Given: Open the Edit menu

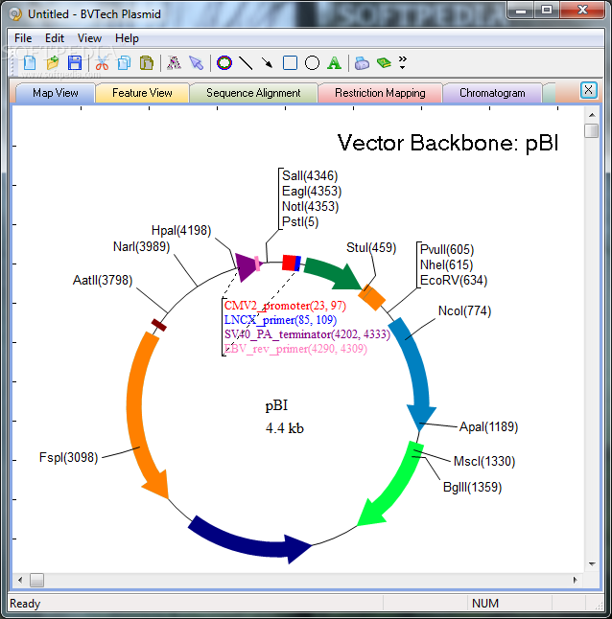Looking at the screenshot, I should pos(55,38).
